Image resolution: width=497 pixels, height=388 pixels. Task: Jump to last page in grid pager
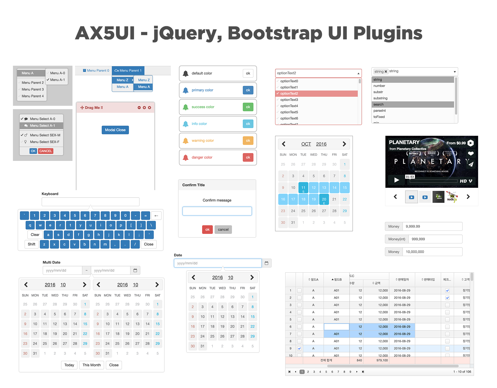[x=363, y=372]
